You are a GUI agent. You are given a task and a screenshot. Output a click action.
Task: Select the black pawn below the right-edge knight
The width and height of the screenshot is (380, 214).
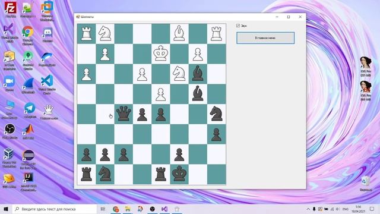click(216, 135)
